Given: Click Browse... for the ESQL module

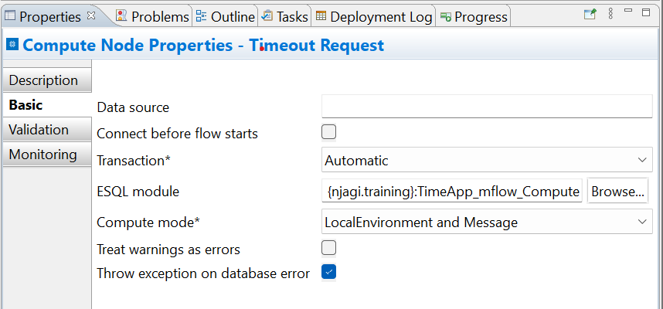Looking at the screenshot, I should point(617,191).
